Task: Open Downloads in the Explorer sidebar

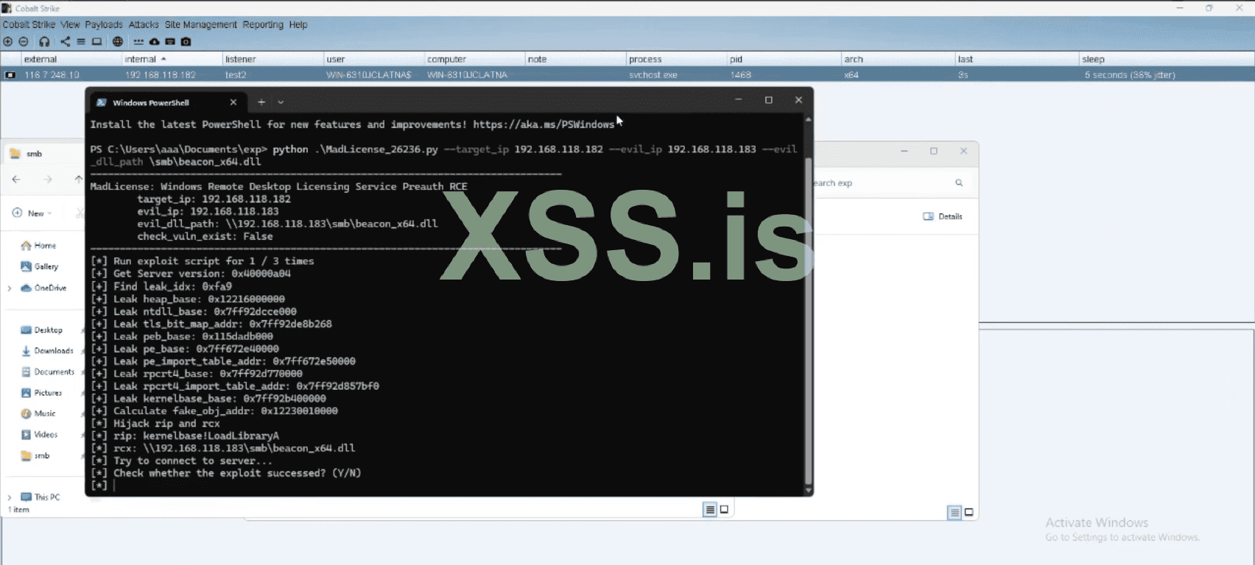Action: tap(47, 351)
